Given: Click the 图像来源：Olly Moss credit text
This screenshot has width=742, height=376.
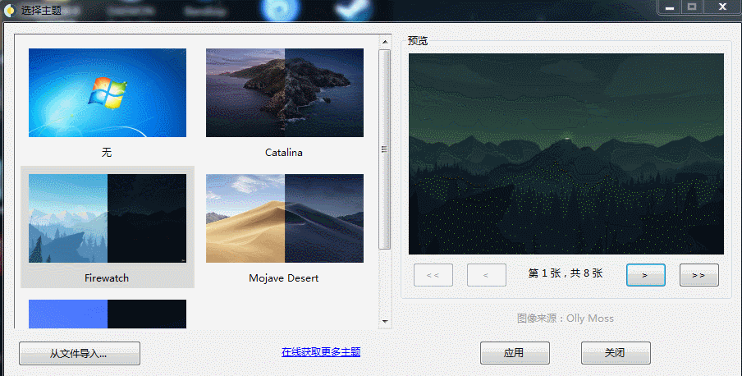Looking at the screenshot, I should click(x=566, y=319).
